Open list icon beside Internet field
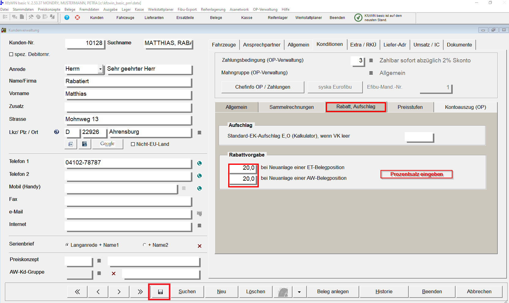Image resolution: width=509 pixels, height=303 pixels. point(199,226)
